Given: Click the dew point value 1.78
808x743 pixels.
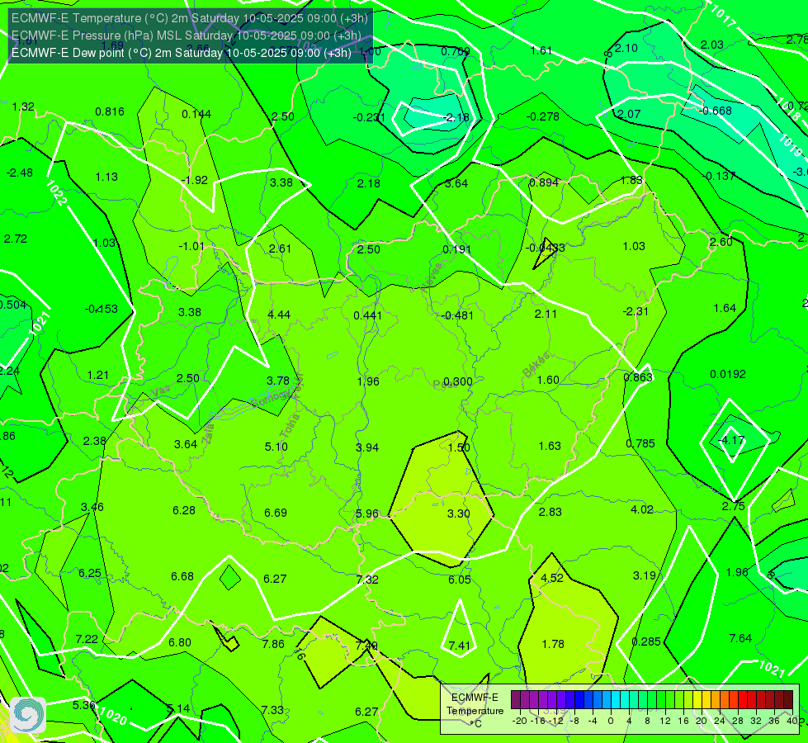Looking at the screenshot, I should pyautogui.click(x=553, y=644).
